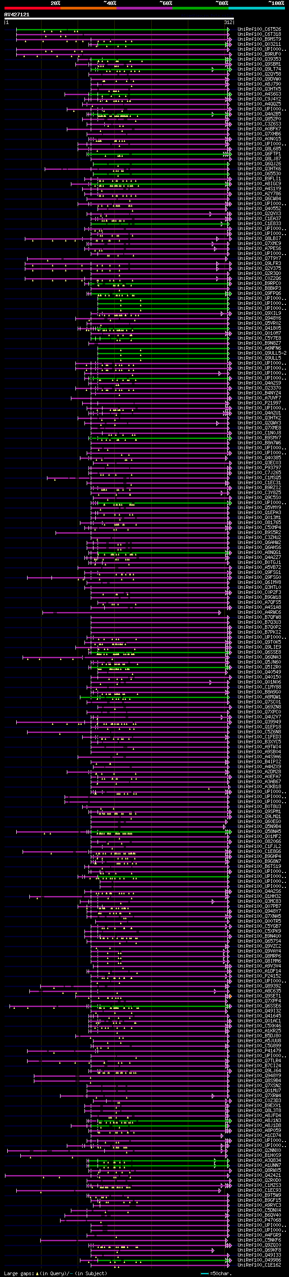Select the UniRef100_A7PES6 label

pos(259,249)
